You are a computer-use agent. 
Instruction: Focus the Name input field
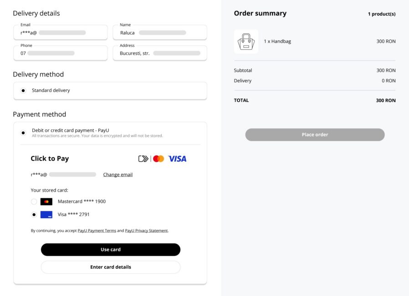click(x=160, y=33)
